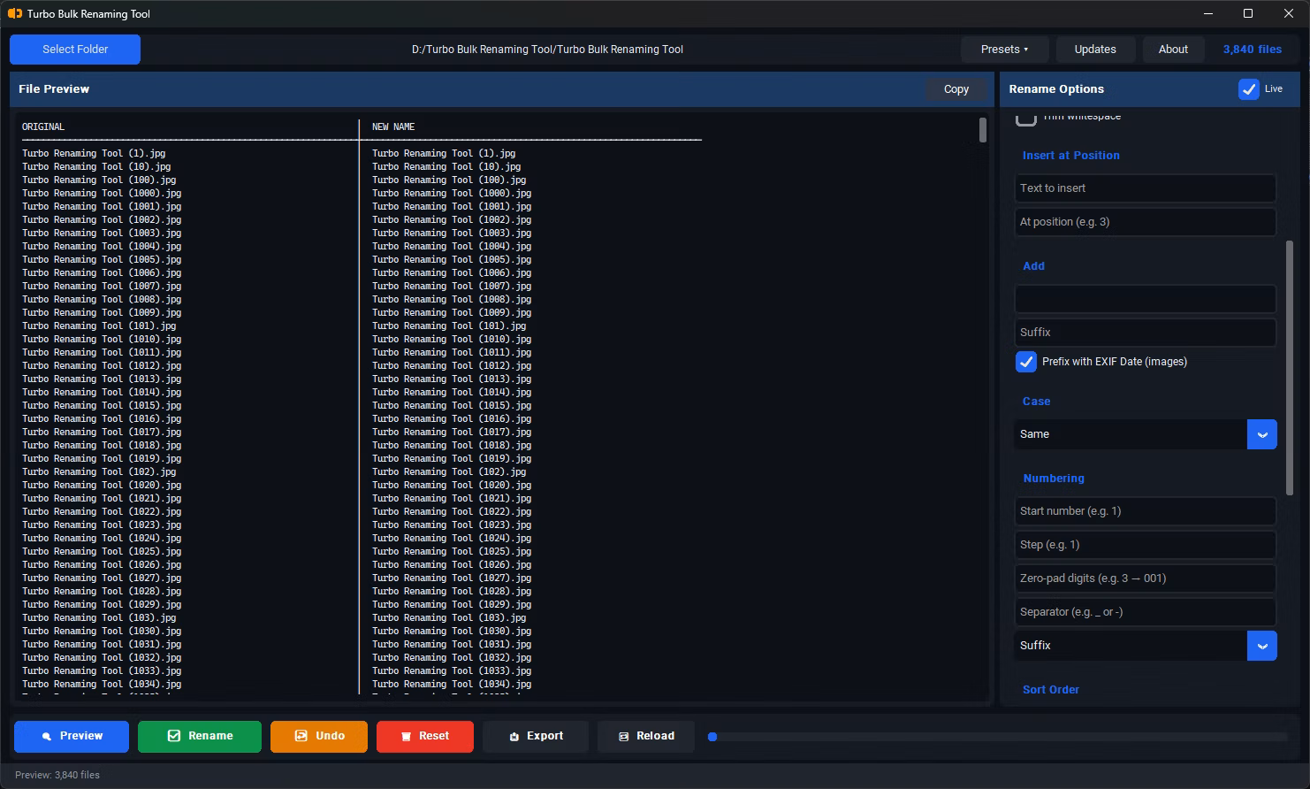
Task: Click new name Turbo Renaming Tool (1020).jpg
Action: point(452,486)
